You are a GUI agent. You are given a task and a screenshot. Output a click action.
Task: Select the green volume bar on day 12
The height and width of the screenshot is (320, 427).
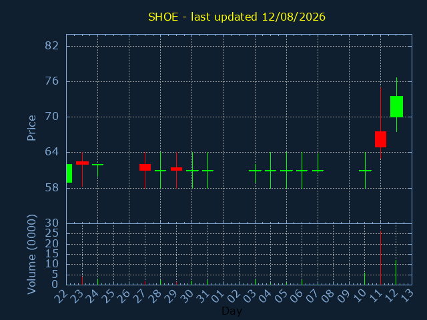[x=396, y=273]
